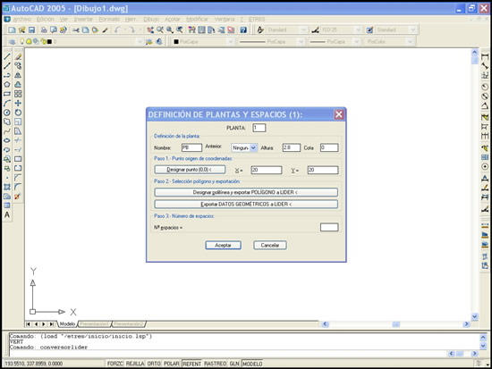Open the Layer Properties Manager icon
The height and width of the screenshot is (369, 492).
(12, 42)
